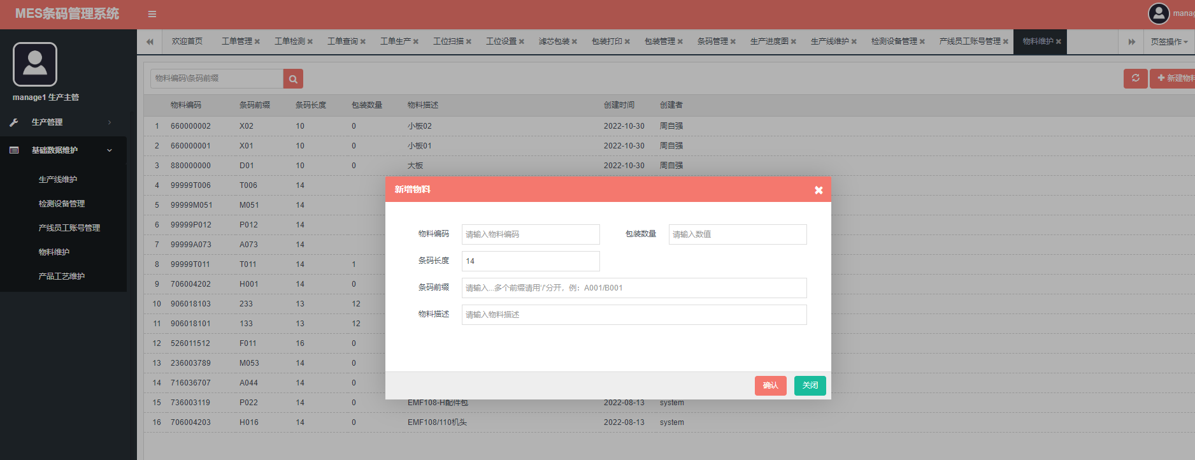Close the 工单查询 tab X icon

[363, 42]
